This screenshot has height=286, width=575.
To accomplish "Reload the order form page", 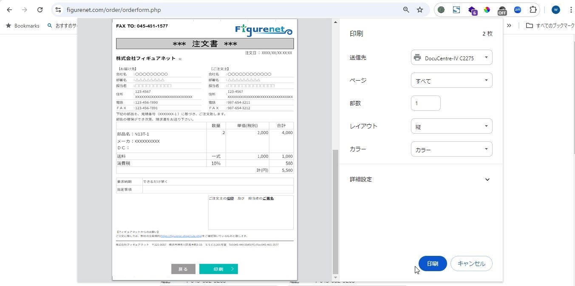I will click(x=40, y=10).
